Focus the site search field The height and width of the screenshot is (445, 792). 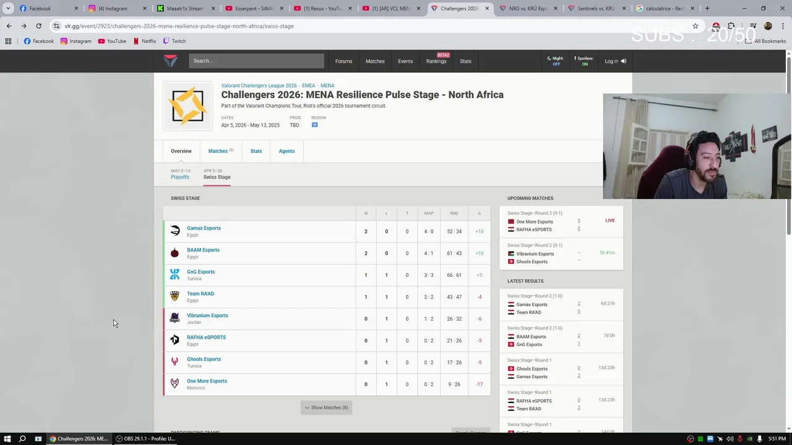tap(256, 61)
